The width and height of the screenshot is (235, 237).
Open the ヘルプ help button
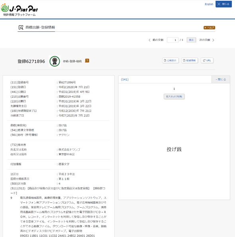point(209,28)
